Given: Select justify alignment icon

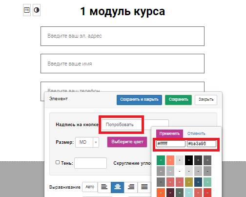Looking at the screenshot, I should click(x=144, y=187).
